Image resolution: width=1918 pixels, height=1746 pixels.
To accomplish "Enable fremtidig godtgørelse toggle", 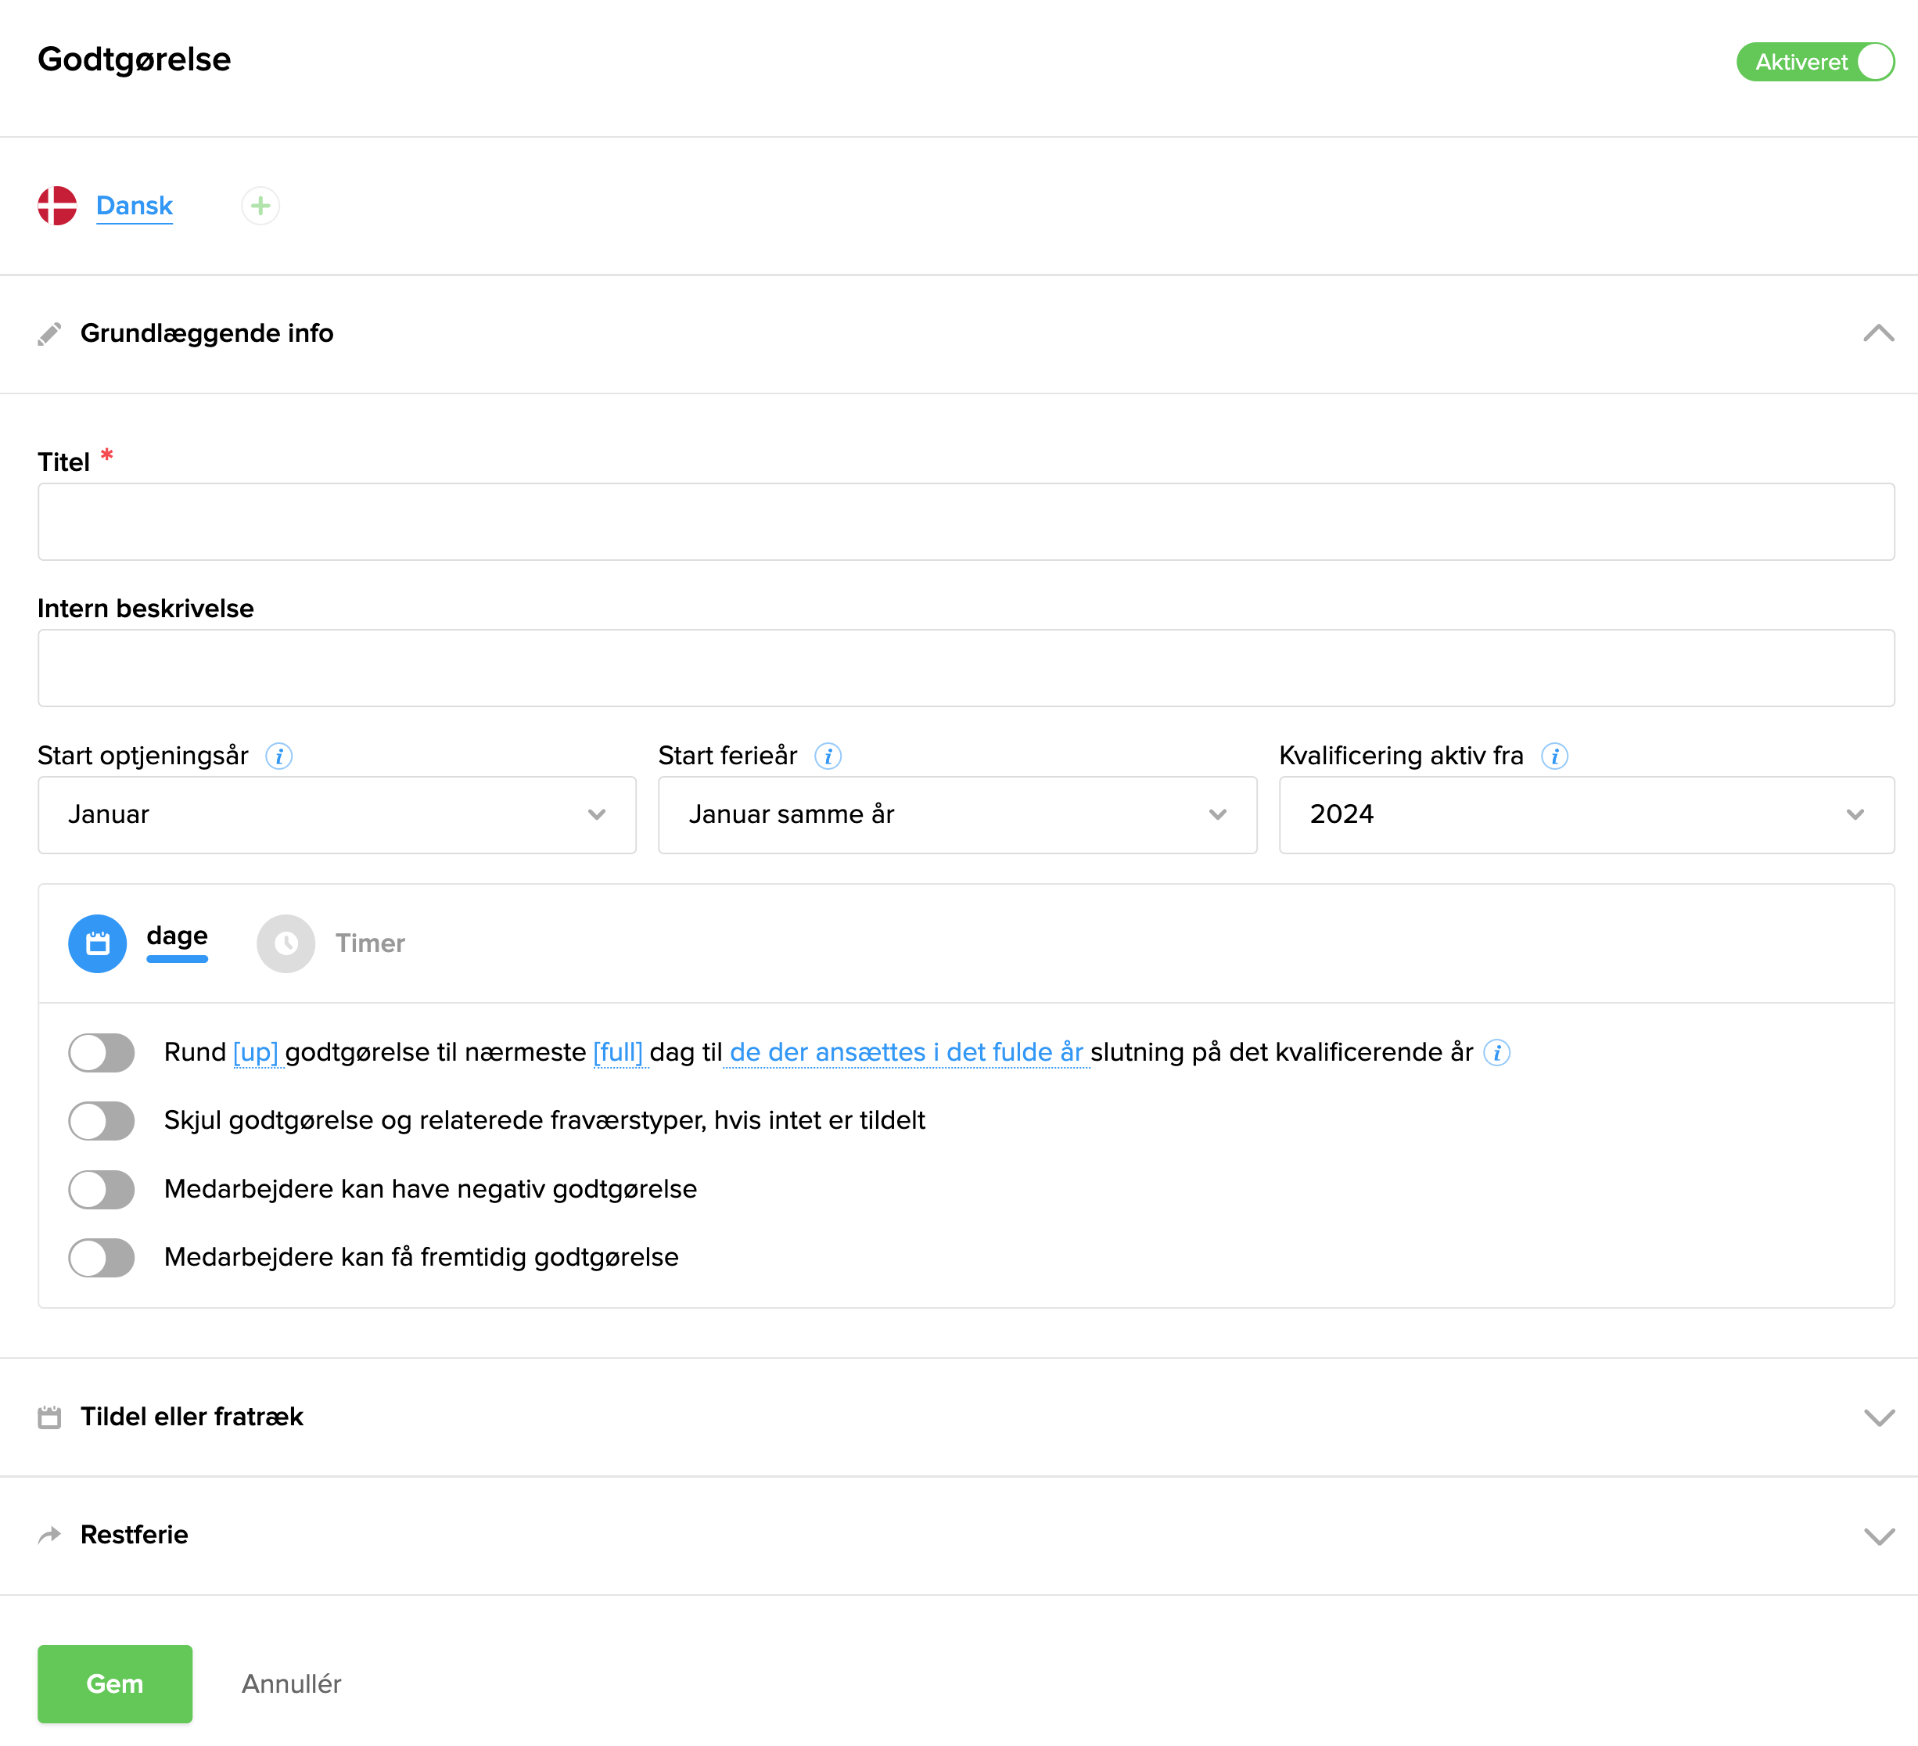I will [102, 1258].
